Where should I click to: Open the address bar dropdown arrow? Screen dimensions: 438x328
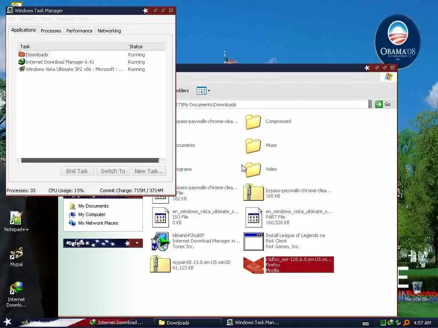[x=370, y=105]
